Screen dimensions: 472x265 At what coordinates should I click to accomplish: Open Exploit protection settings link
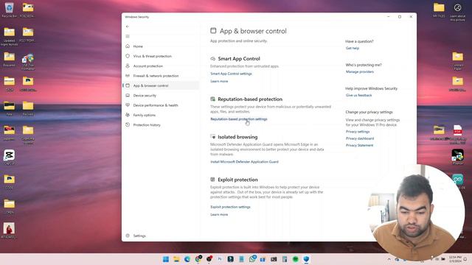230,207
